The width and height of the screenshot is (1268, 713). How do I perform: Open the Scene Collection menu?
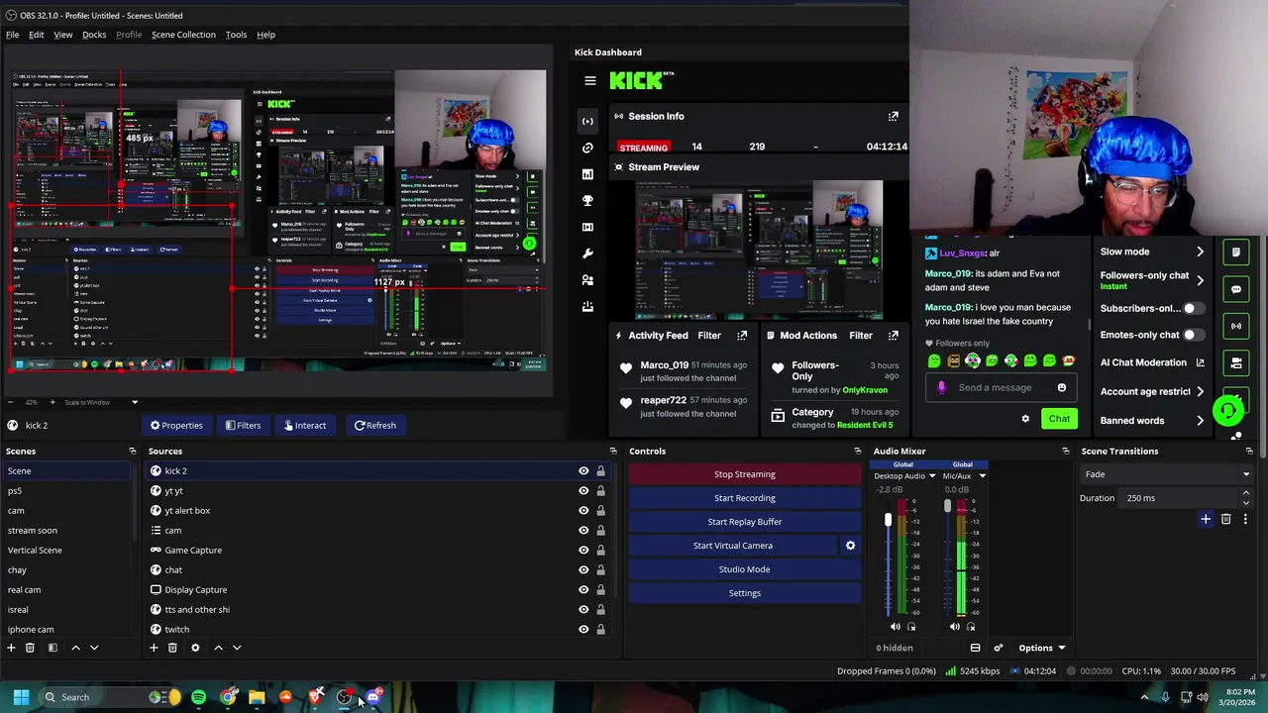coord(183,35)
